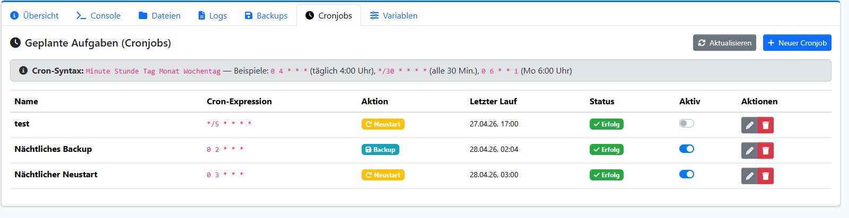Delete Nächtliches Backup using trash icon

click(x=765, y=151)
